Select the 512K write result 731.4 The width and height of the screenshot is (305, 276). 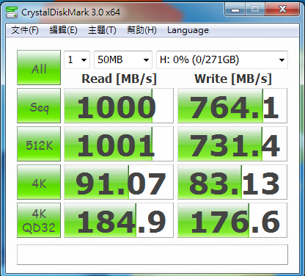pos(232,144)
